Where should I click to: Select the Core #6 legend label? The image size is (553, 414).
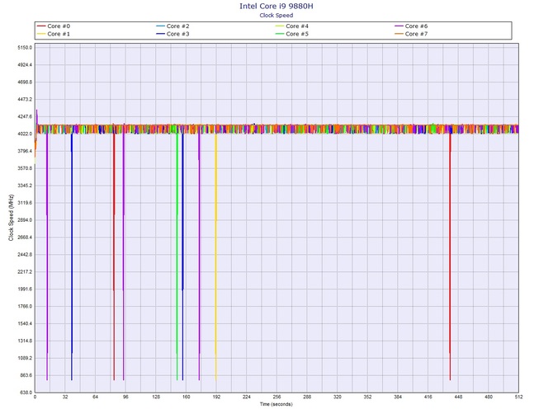coord(416,26)
